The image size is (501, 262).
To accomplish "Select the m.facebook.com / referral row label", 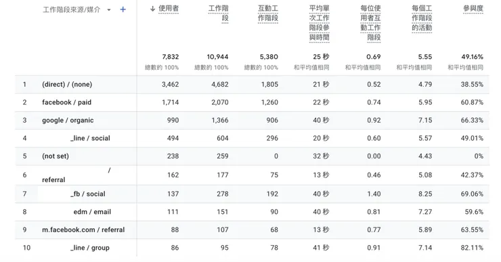I will [x=83, y=230].
